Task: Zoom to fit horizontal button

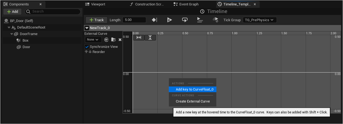Action: pyautogui.click(x=139, y=38)
